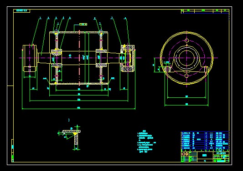Select the overall length dimension at bottom
The width and height of the screenshot is (243, 171).
[79, 108]
